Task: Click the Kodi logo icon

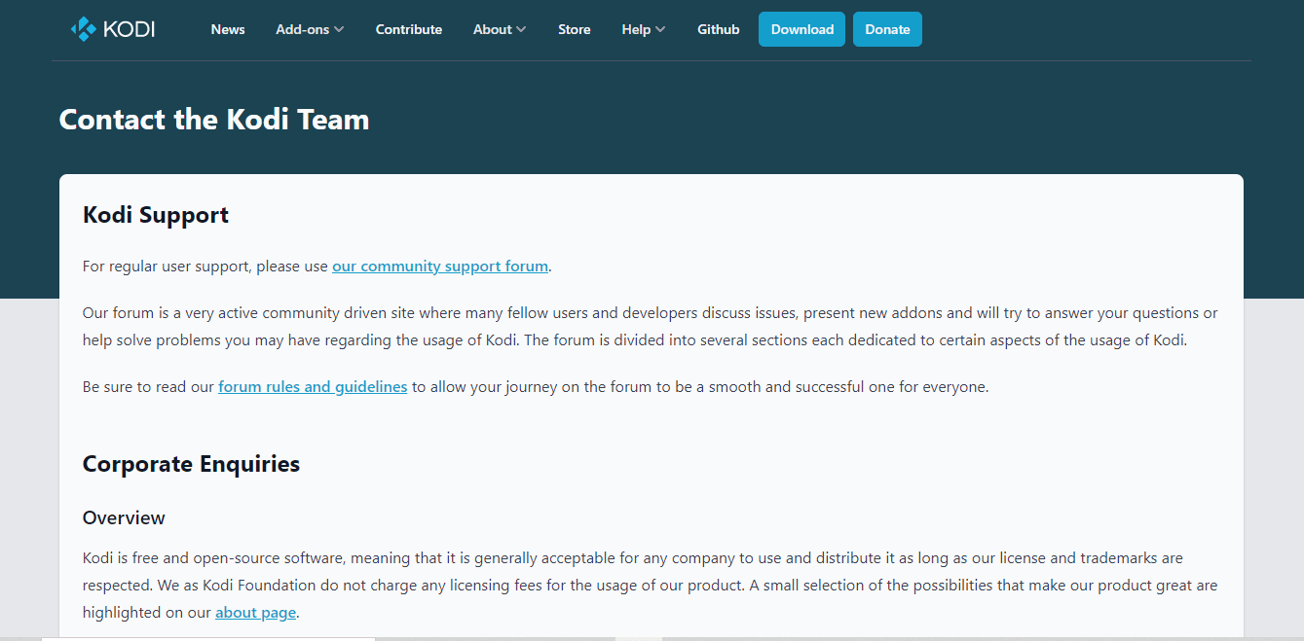Action: 84,29
